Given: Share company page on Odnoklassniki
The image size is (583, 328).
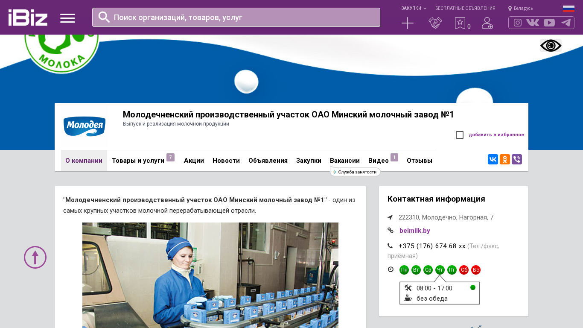Looking at the screenshot, I should 505,159.
